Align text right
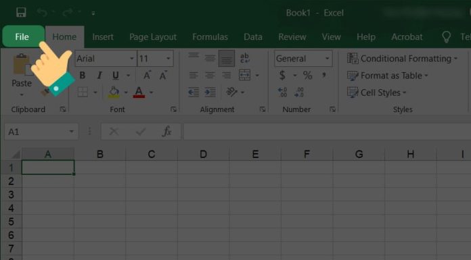 pyautogui.click(x=227, y=75)
